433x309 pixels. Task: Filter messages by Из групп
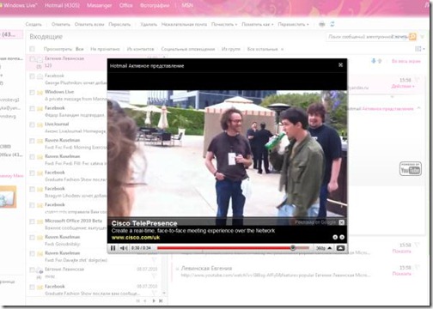pyautogui.click(x=231, y=49)
